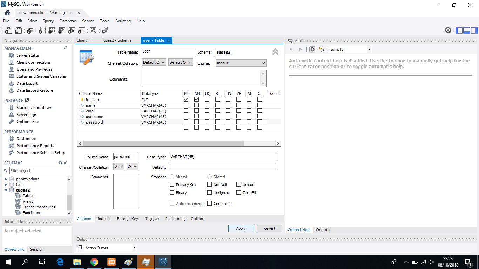The width and height of the screenshot is (479, 269).
Task: Create a new table toolbar icon
Action: [52, 30]
